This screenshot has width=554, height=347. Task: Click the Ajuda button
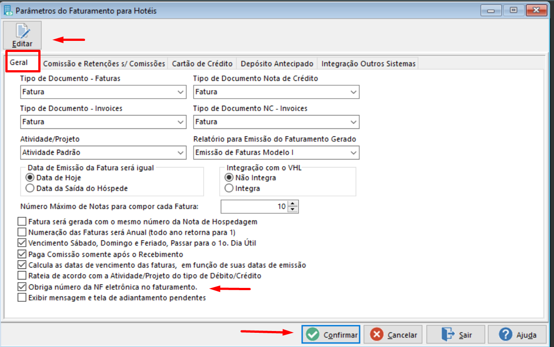pos(517,335)
